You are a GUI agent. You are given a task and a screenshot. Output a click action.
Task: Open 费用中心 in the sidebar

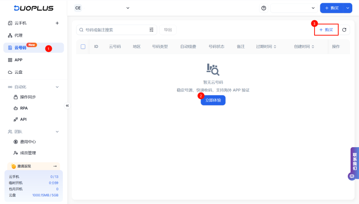(28, 142)
